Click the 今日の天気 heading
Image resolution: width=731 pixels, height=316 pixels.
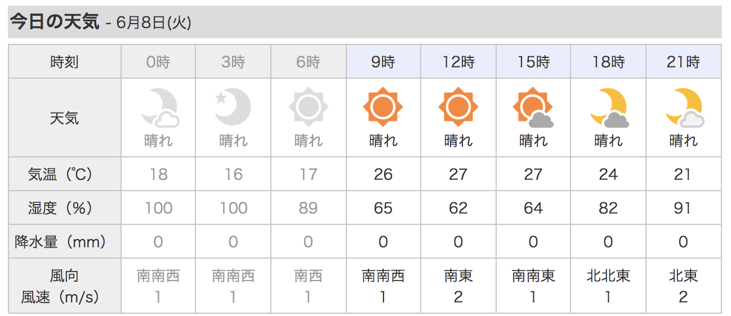[x=55, y=22]
